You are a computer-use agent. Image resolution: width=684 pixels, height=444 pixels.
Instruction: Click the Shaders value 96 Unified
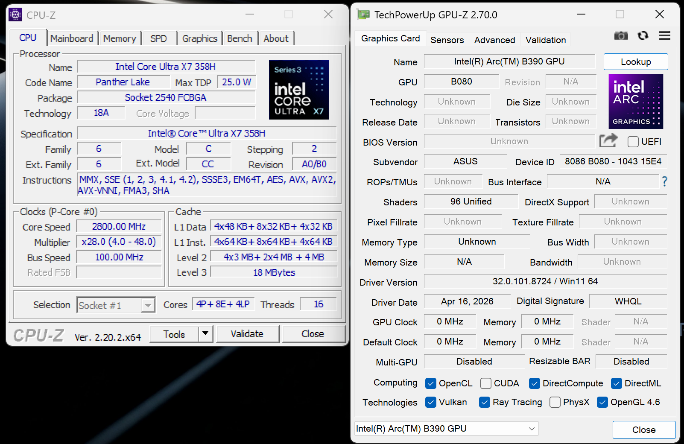pyautogui.click(x=471, y=202)
